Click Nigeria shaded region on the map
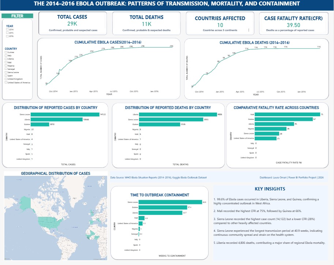The image size is (334, 265). click(x=97, y=237)
